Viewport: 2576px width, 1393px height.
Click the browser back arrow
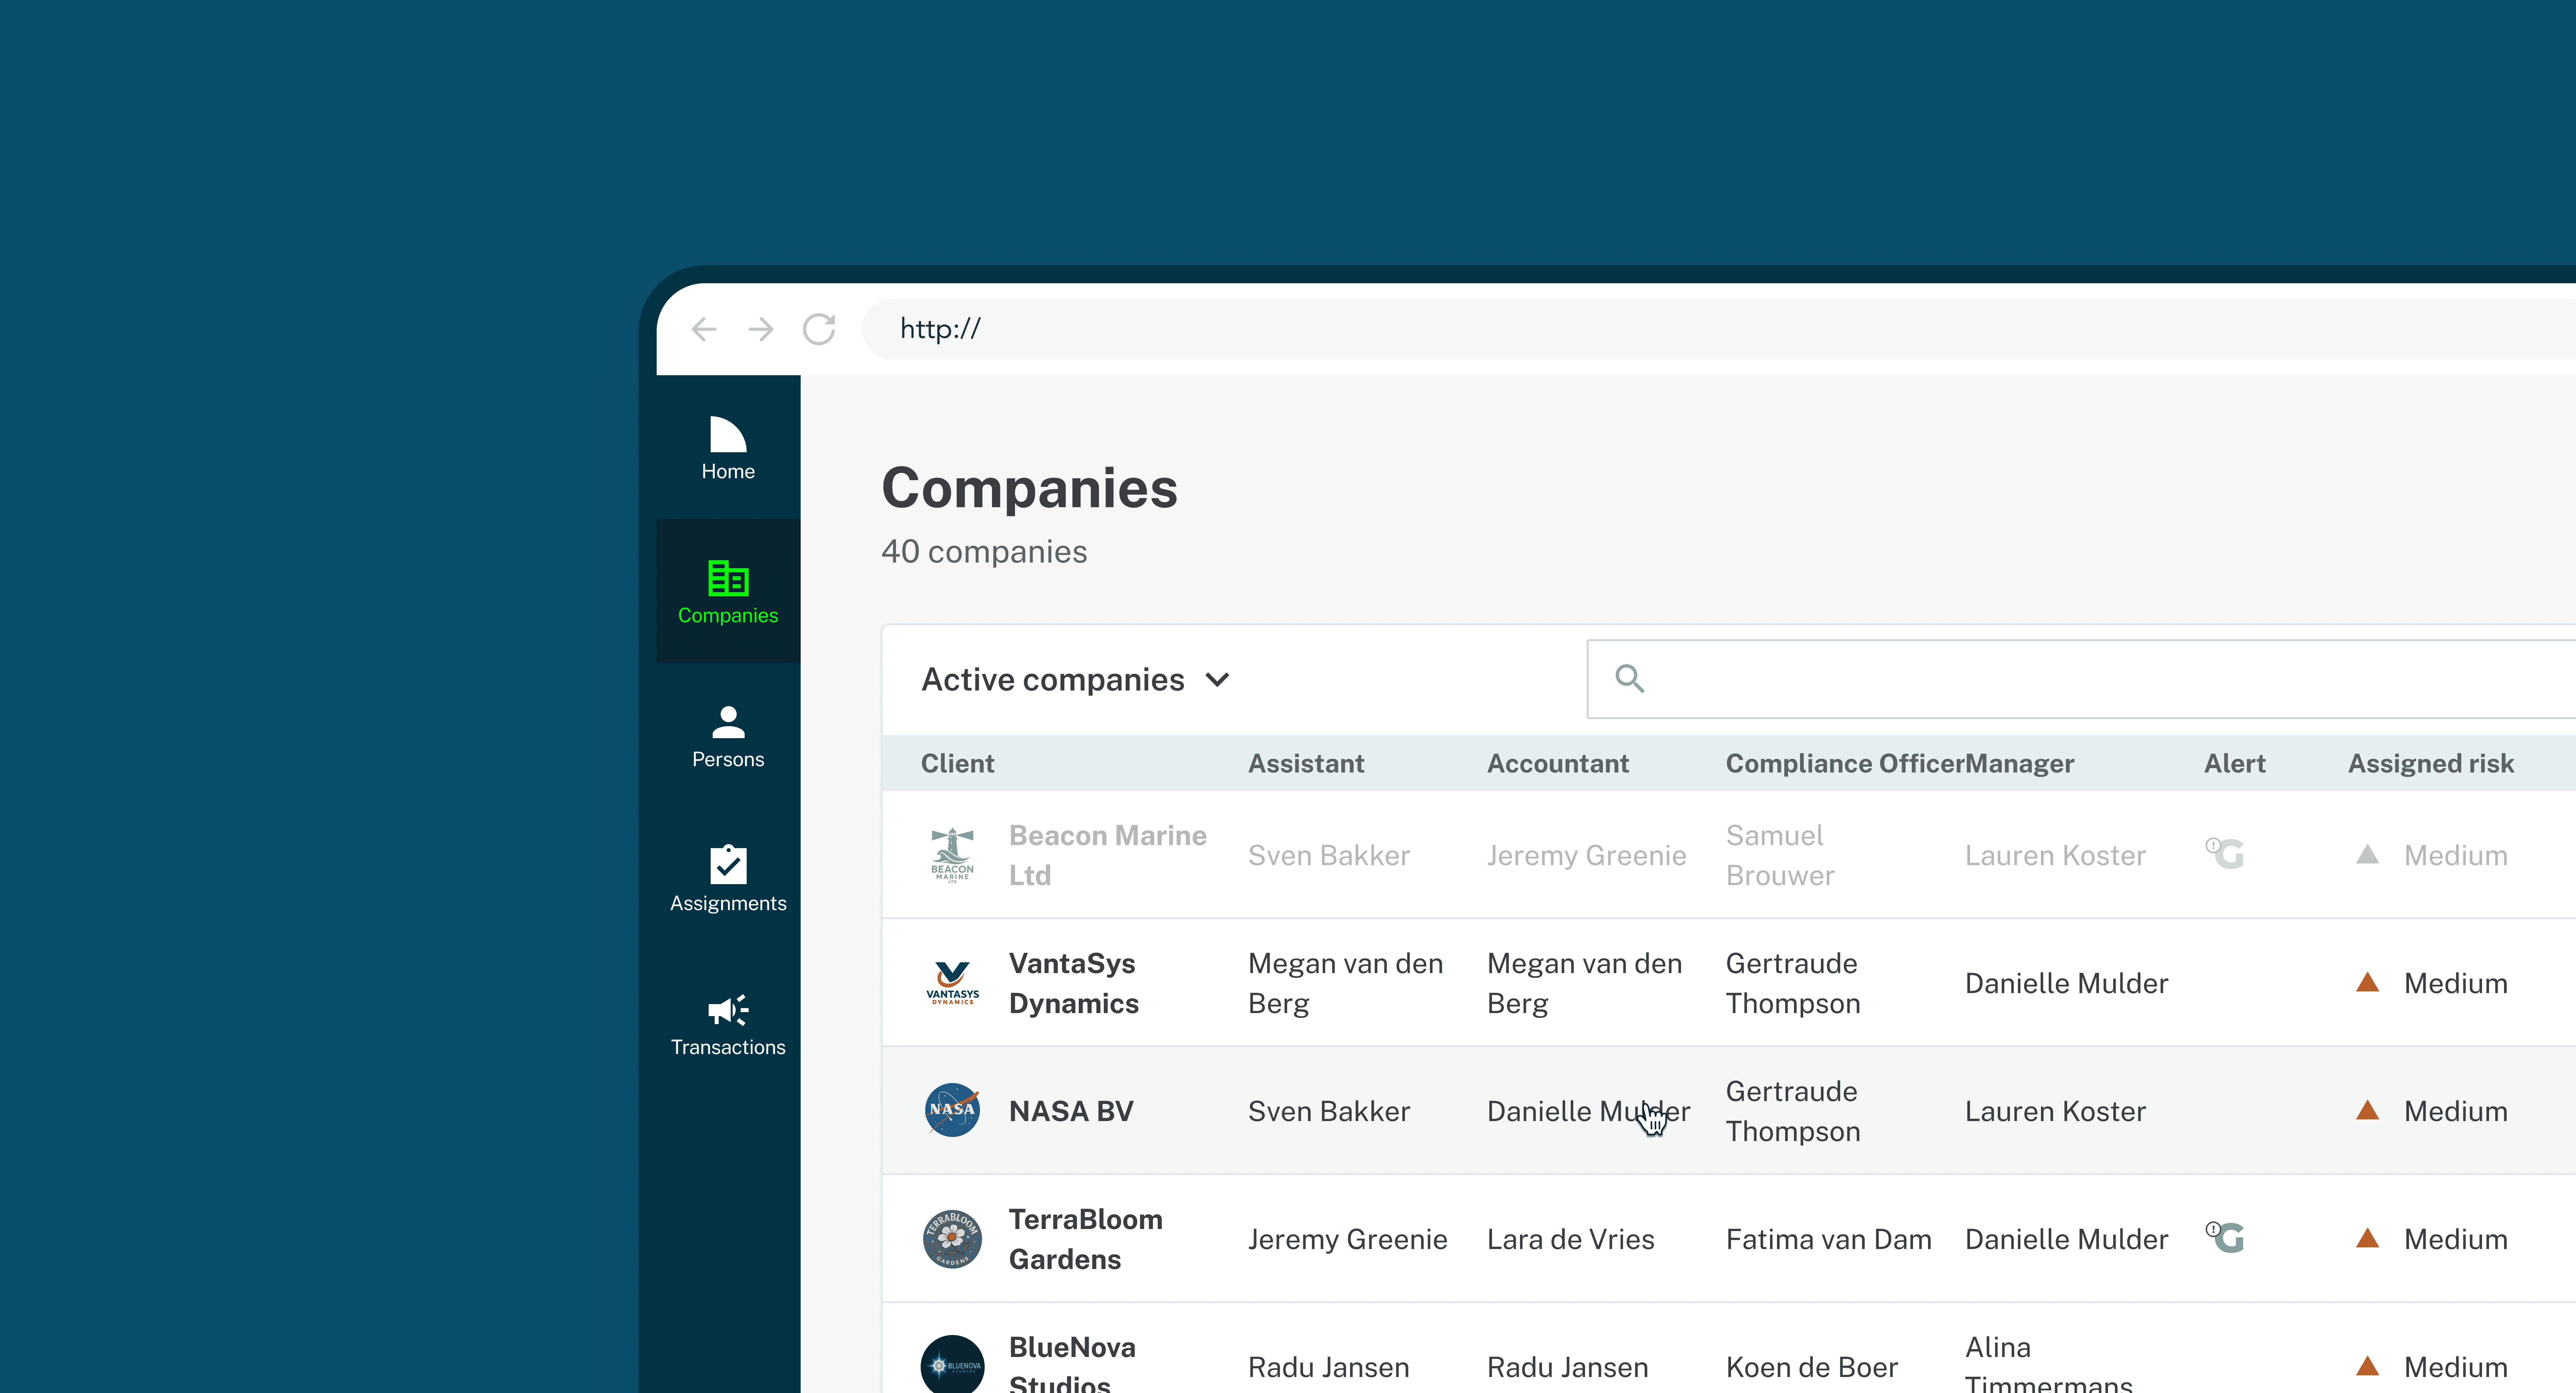pyautogui.click(x=704, y=329)
